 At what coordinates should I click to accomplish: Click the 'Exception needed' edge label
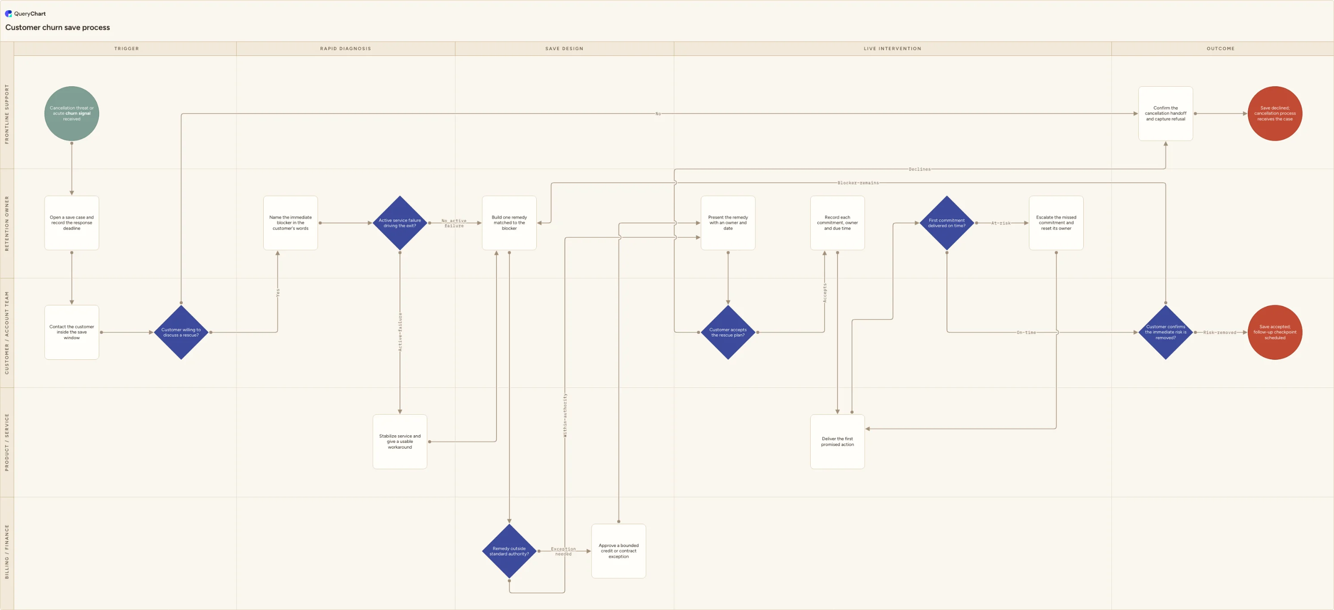563,551
